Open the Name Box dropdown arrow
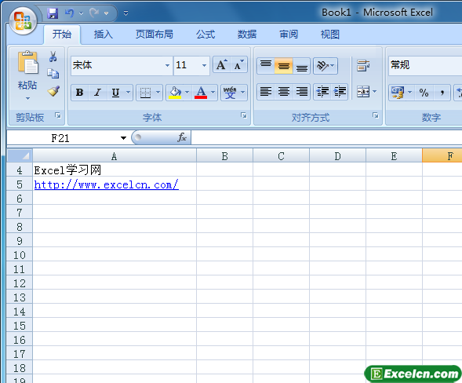462x383 pixels. [123, 138]
